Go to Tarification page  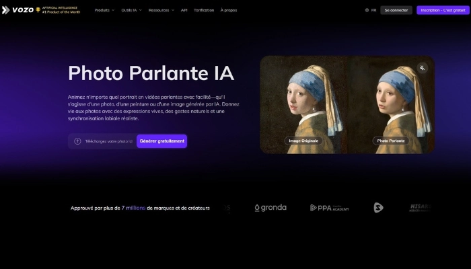[x=204, y=10]
